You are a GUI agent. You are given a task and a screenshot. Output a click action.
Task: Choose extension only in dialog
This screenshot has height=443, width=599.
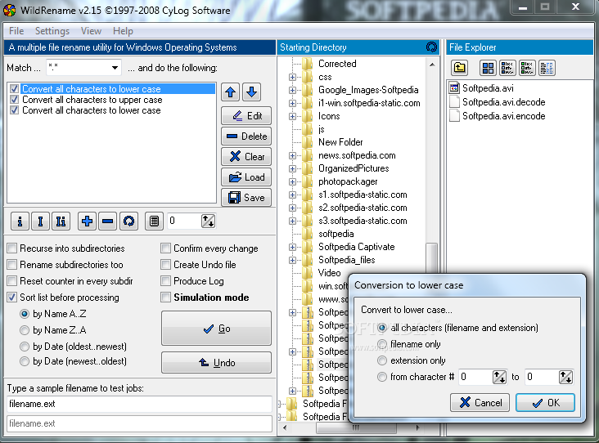(x=382, y=360)
